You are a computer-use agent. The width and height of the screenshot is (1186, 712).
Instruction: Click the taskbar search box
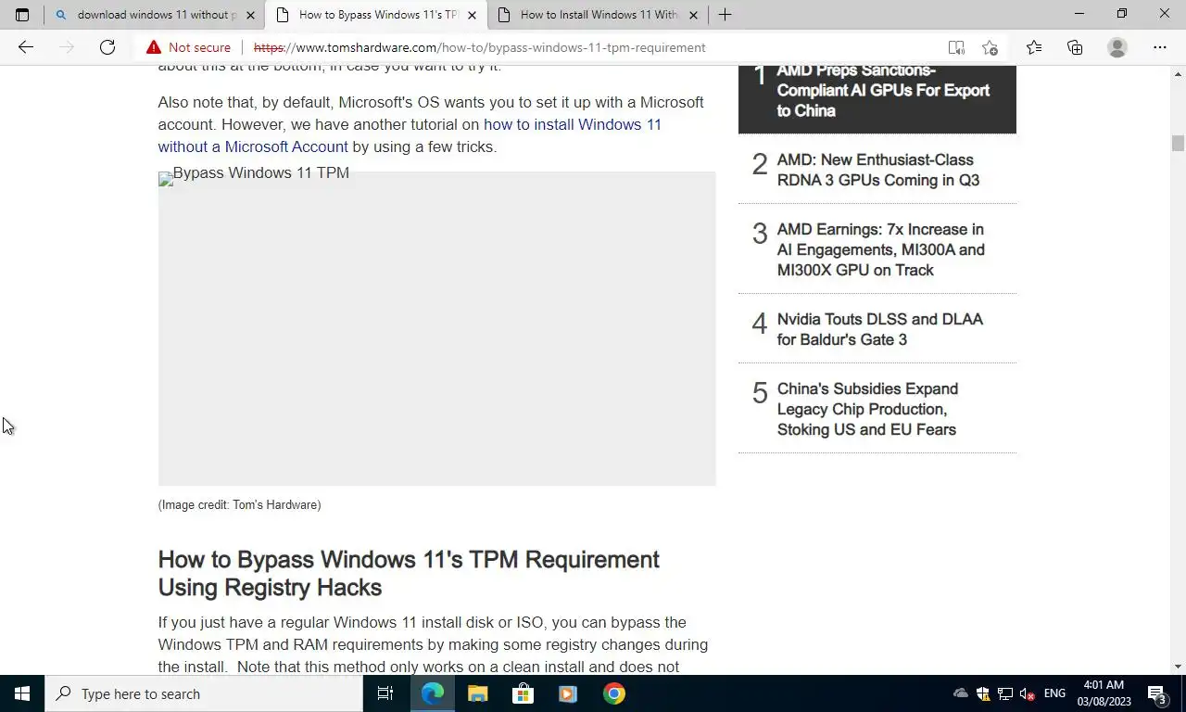(204, 693)
